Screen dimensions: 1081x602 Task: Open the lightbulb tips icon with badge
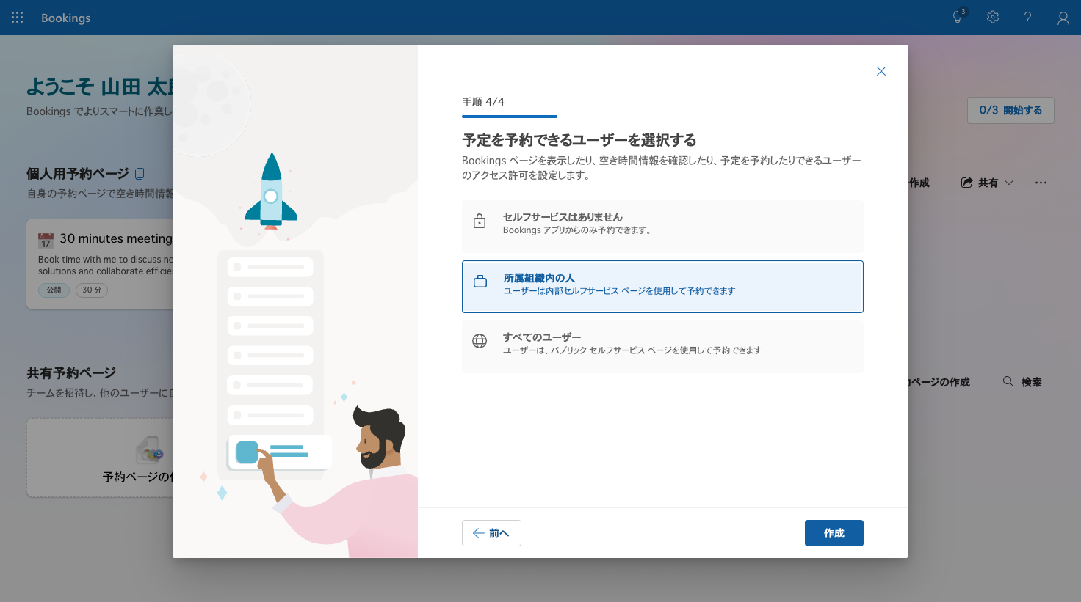(958, 17)
